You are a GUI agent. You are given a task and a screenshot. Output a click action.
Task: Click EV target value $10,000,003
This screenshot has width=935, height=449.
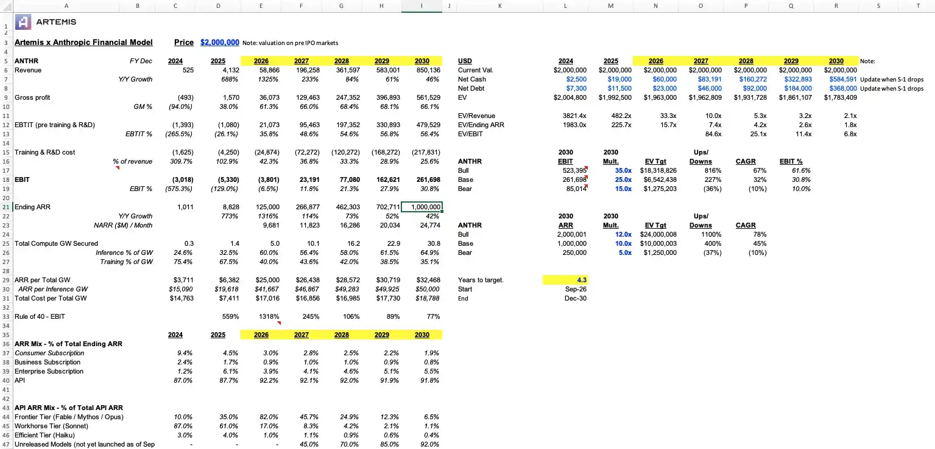point(658,243)
